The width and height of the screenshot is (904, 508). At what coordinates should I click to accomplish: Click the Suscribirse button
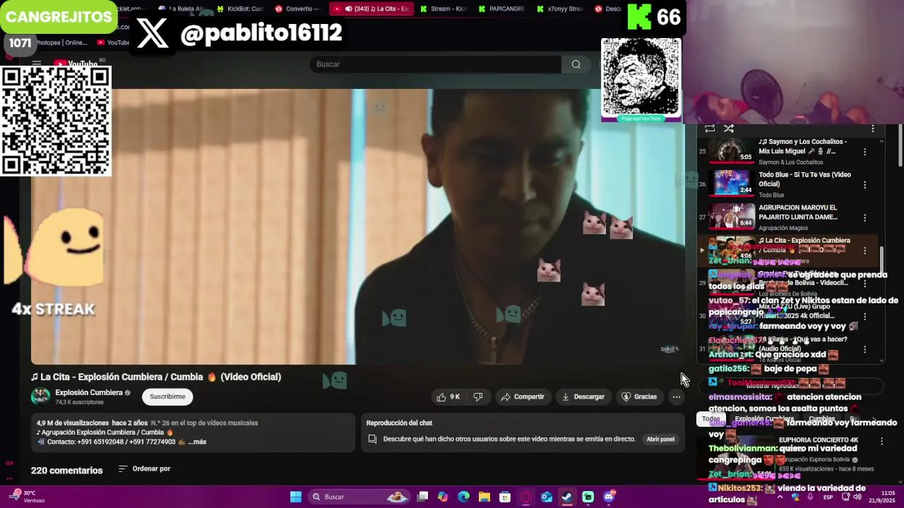point(167,397)
